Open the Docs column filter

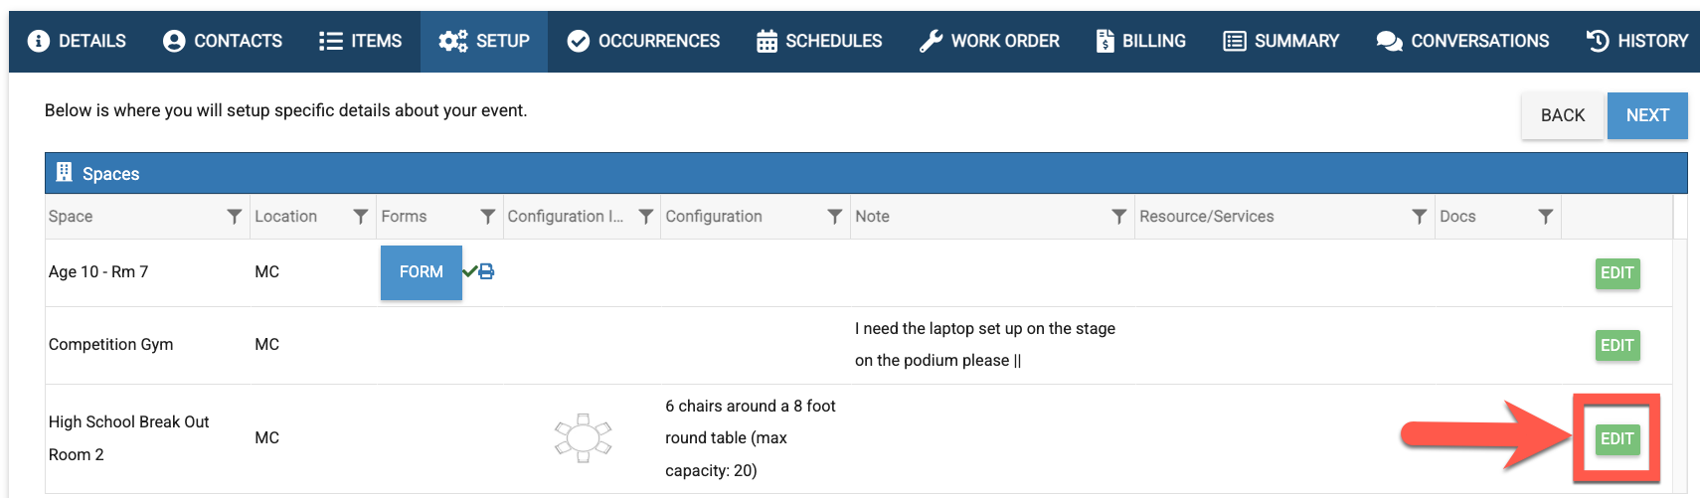coord(1546,217)
